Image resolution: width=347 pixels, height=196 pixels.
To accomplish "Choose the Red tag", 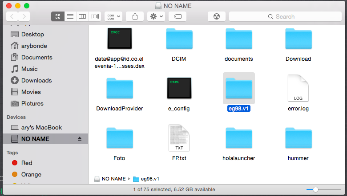I will pyautogui.click(x=22, y=163).
